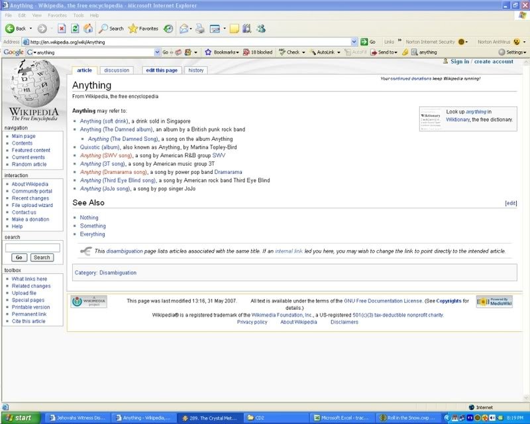Click the Powered by MediaWiki badge
The height and width of the screenshot is (424, 530).
pyautogui.click(x=494, y=301)
